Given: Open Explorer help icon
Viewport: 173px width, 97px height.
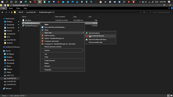Looking at the screenshot, I should 172,8.
